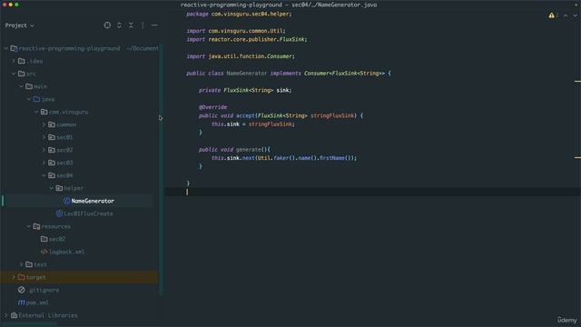Collapse the reactive-programming-playground root node
Image resolution: width=581 pixels, height=327 pixels.
(6, 48)
